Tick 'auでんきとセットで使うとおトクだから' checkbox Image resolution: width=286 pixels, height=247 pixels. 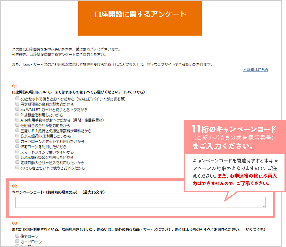click(17, 168)
